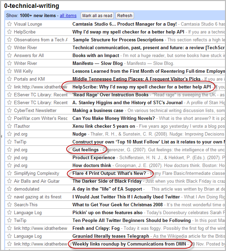
Task: Open The Darker Side of Black Friday
Action: pos(107,181)
